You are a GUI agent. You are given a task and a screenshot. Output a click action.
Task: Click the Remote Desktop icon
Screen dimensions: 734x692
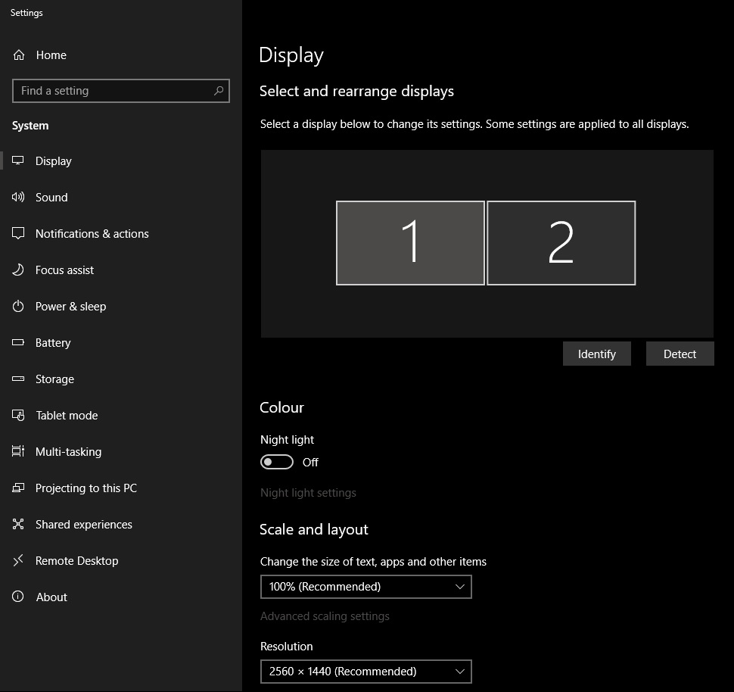point(19,561)
